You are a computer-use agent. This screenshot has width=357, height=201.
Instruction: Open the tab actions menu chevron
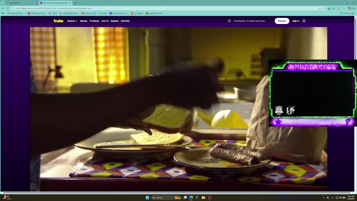(x=3, y=3)
